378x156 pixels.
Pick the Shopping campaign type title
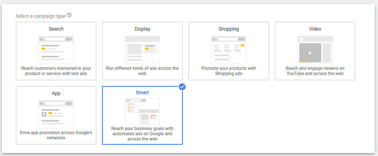click(229, 29)
